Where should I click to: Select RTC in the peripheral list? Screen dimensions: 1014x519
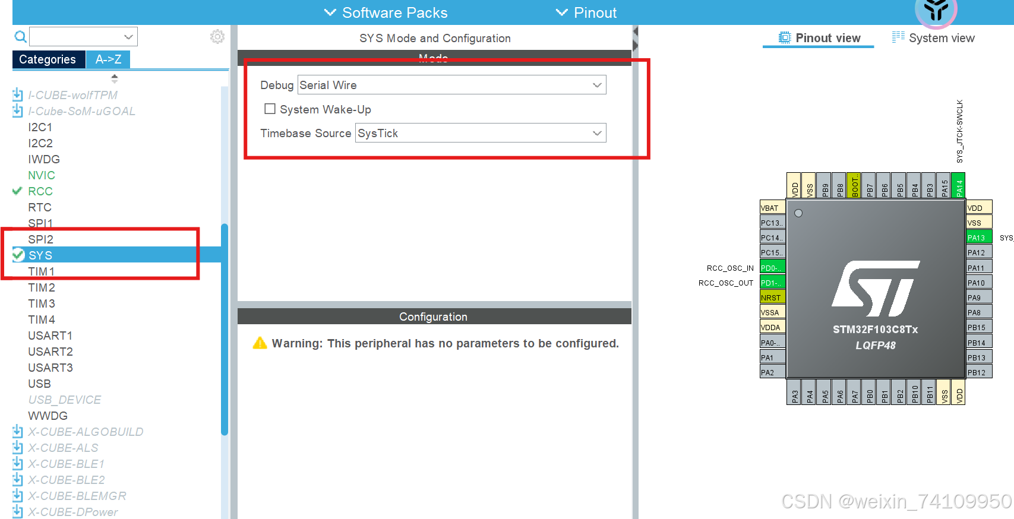click(x=40, y=207)
